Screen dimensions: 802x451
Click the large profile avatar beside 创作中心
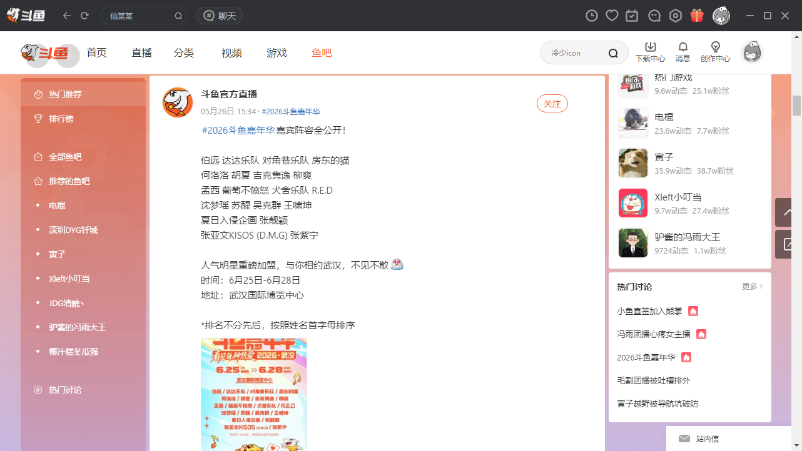pos(751,52)
